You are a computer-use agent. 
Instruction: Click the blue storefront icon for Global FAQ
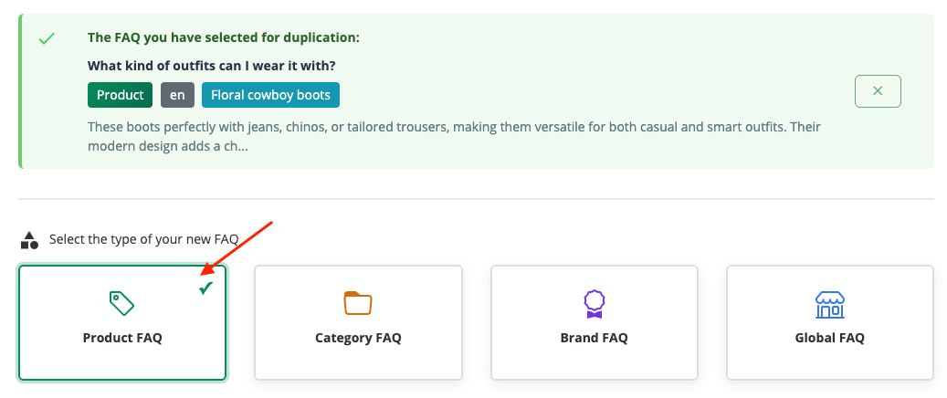[830, 304]
